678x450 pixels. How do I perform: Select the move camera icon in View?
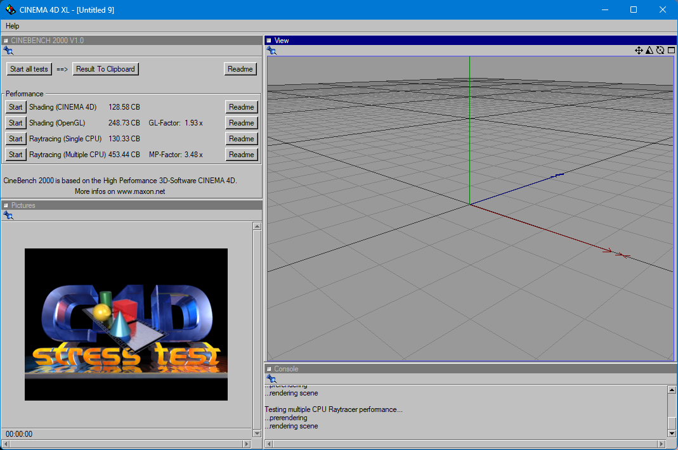pyautogui.click(x=639, y=51)
